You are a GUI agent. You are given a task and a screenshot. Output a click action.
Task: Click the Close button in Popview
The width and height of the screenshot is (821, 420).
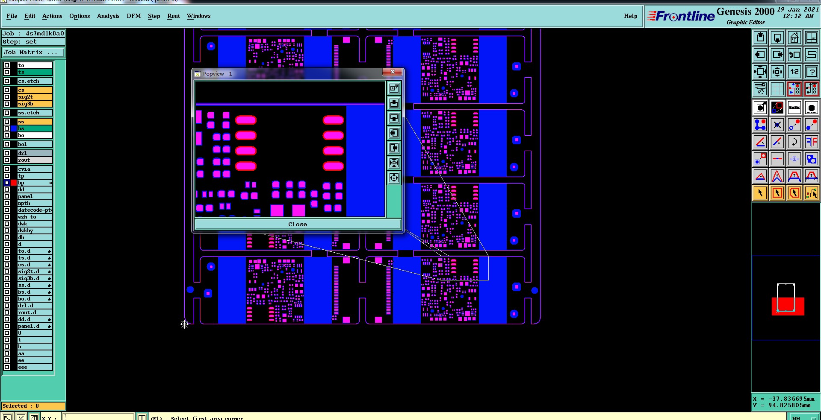click(298, 224)
